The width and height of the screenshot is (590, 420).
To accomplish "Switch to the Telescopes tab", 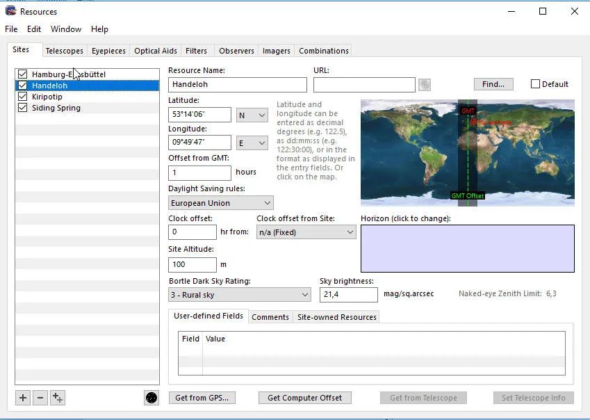I will point(64,51).
